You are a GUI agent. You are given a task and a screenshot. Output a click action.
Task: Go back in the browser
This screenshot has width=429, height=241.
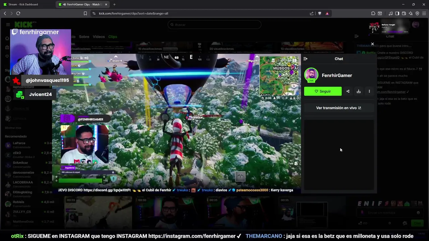(5, 13)
